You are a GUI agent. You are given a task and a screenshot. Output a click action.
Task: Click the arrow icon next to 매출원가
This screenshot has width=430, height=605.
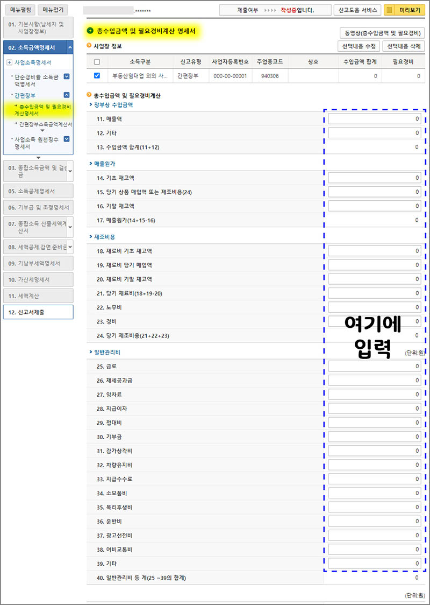coord(89,163)
